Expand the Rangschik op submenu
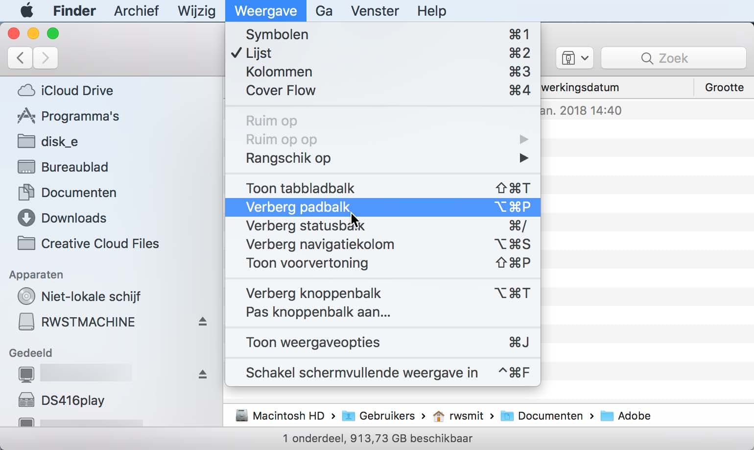The height and width of the screenshot is (450, 754). coord(288,158)
